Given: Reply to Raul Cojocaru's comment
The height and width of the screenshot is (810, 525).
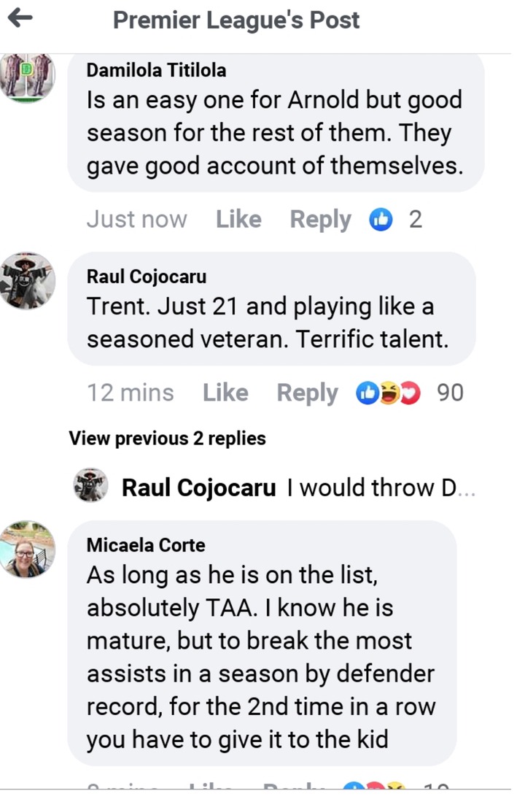Looking at the screenshot, I should 307,393.
